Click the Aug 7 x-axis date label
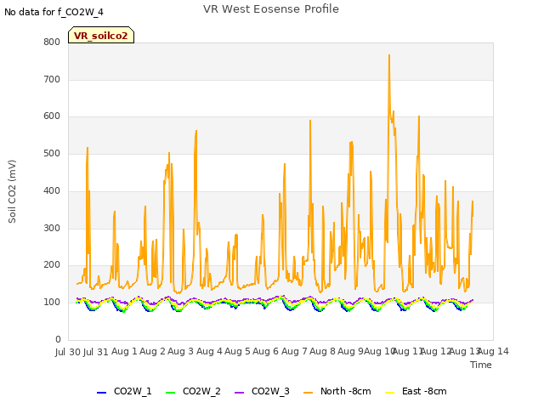 point(294,351)
